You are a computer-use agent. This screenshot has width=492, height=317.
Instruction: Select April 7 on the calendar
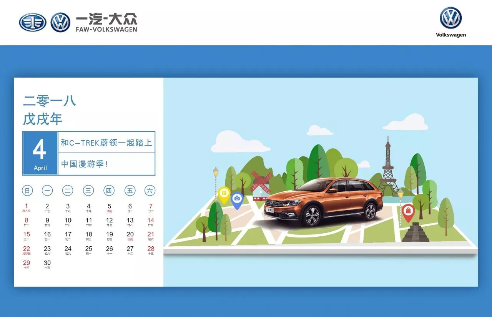(x=151, y=207)
